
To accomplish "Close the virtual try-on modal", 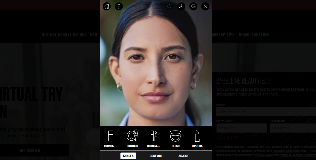I will pos(205,6).
